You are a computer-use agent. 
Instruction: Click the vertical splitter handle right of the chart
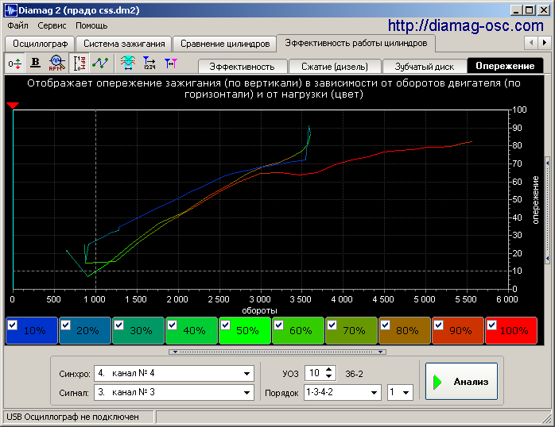click(547, 210)
